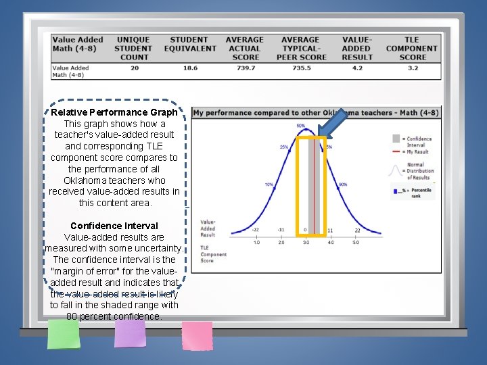Click the "AVERAGE TYPICAL-PEER SCORE" header
487x365 pixels.
pos(301,49)
